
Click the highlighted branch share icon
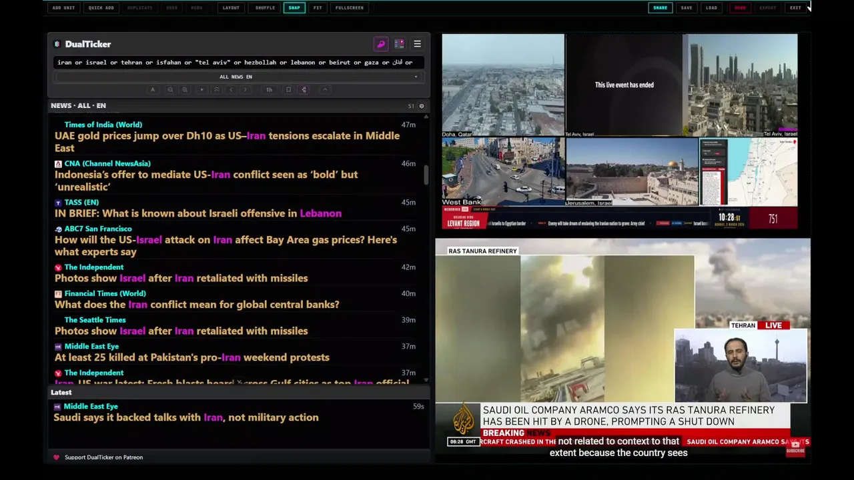pyautogui.click(x=304, y=90)
